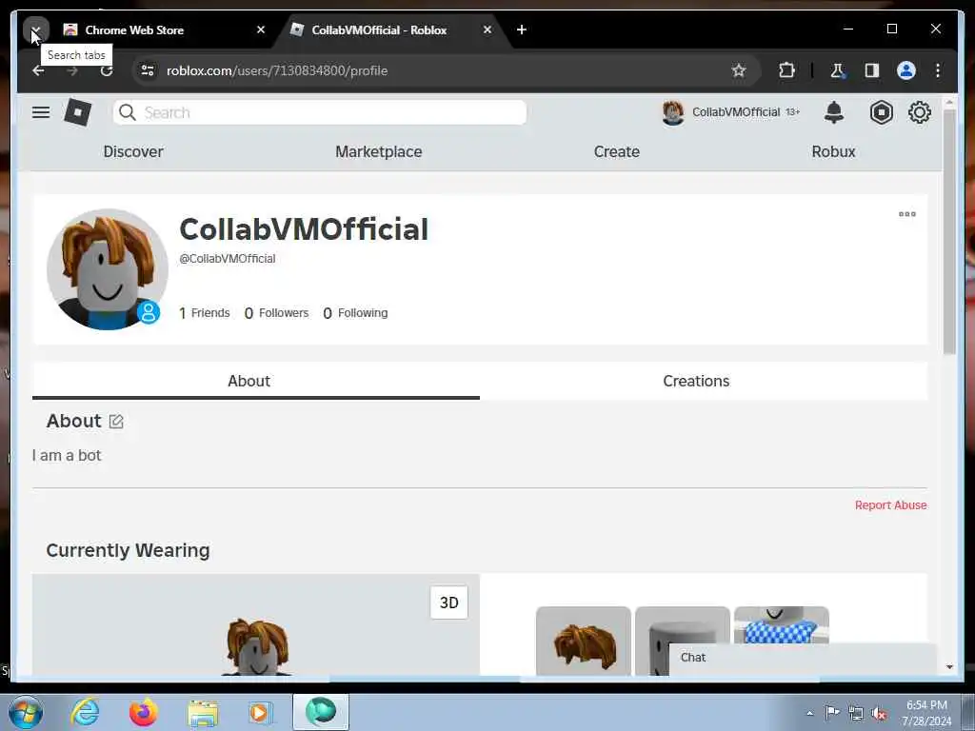Bookmark this page with the star icon
This screenshot has height=731, width=975.
[x=739, y=70]
